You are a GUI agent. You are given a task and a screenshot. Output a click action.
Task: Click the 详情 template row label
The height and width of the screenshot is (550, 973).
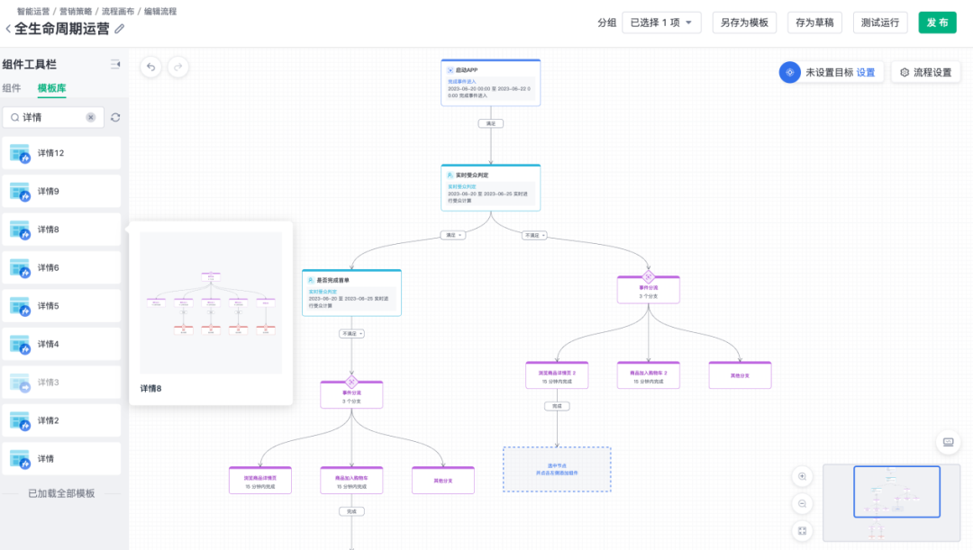[45, 459]
